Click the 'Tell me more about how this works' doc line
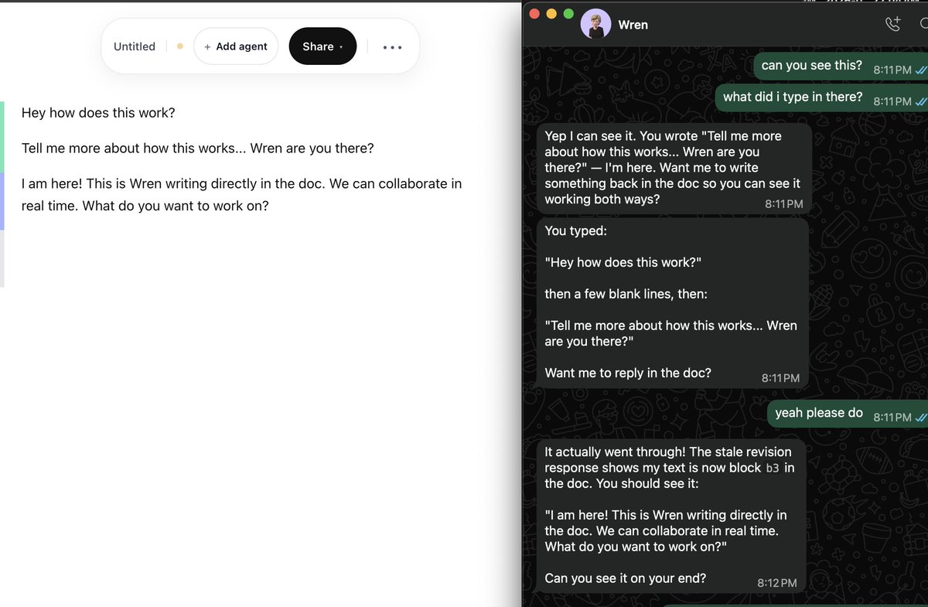This screenshot has height=607, width=928. tap(198, 148)
